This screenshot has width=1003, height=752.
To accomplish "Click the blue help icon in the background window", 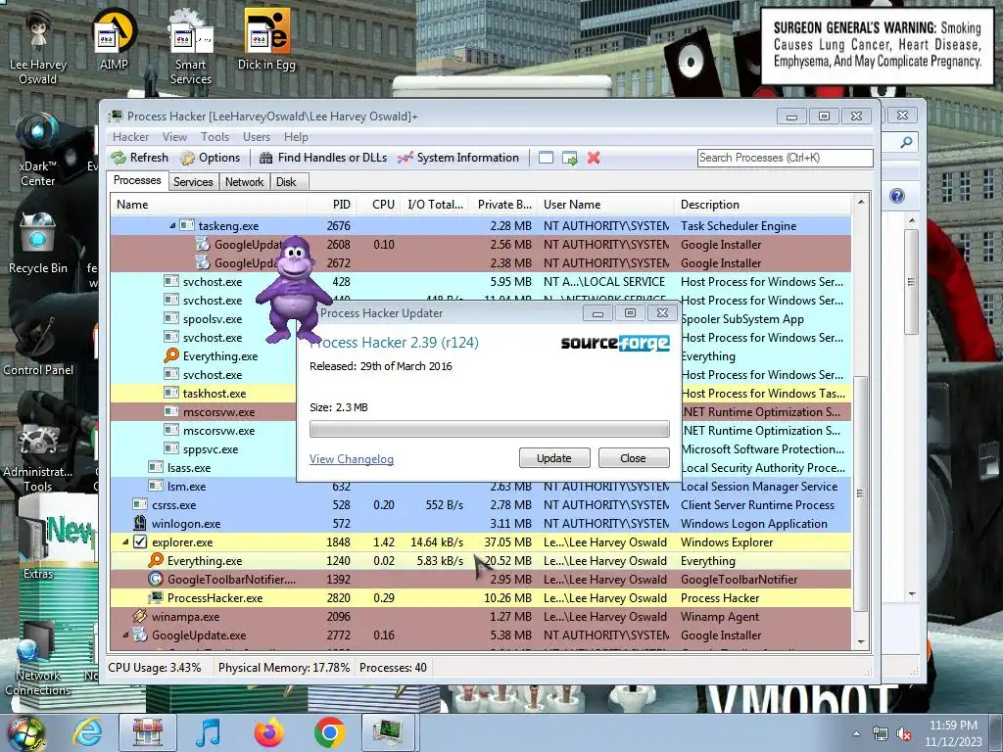I will pyautogui.click(x=897, y=196).
